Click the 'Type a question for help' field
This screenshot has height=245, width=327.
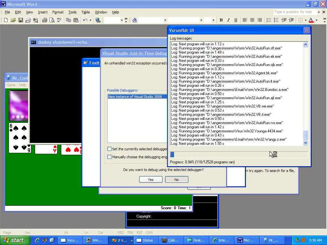pos(295,12)
